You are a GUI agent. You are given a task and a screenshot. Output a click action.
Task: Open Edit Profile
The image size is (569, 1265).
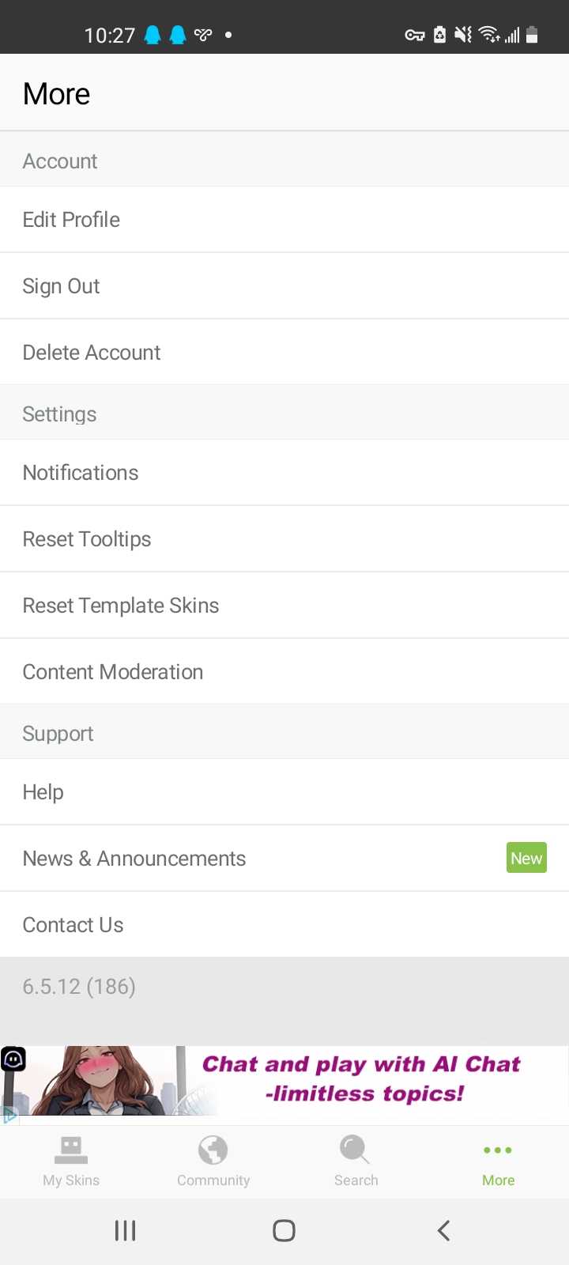click(284, 220)
